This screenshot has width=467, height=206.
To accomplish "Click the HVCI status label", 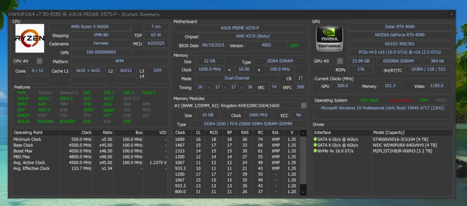I will (x=441, y=100).
